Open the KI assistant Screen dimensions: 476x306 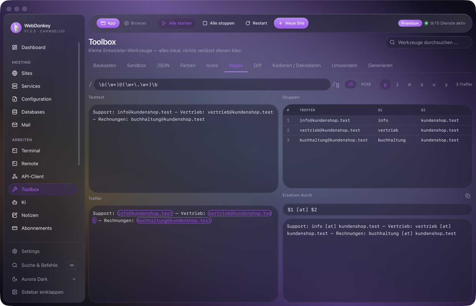[x=43, y=202]
